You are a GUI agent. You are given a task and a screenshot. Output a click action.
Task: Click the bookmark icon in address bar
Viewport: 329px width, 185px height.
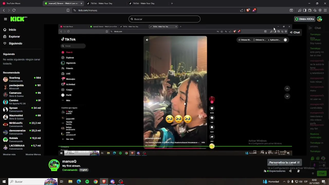(x=68, y=10)
